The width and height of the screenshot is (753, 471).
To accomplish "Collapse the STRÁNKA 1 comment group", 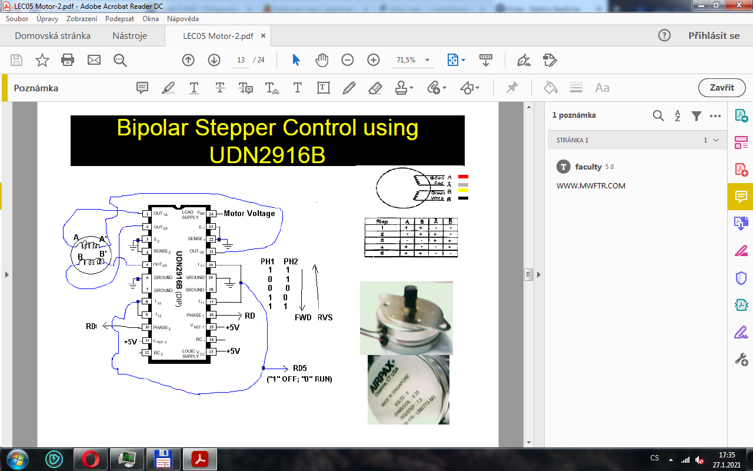I will click(716, 140).
